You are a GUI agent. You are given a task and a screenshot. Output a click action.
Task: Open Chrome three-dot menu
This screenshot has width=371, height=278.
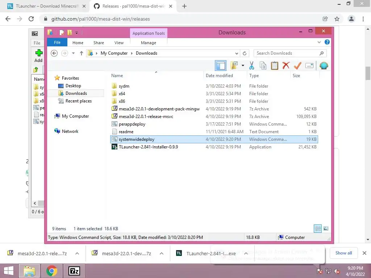(x=363, y=19)
